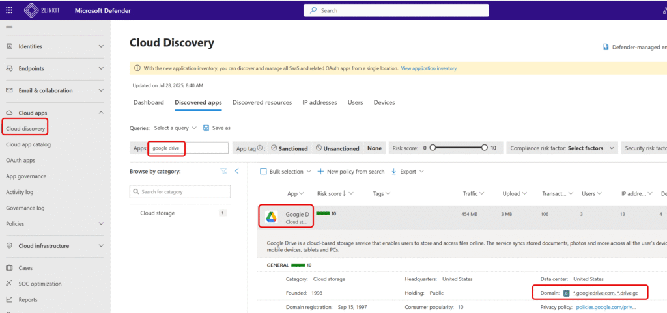Click the Email & collaboration envelope icon
Viewport: 667px width, 313px height.
[x=10, y=90]
